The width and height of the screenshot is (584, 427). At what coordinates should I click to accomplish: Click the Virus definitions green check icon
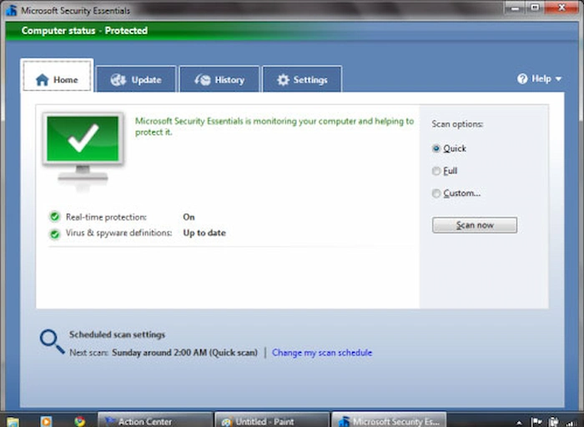55,234
